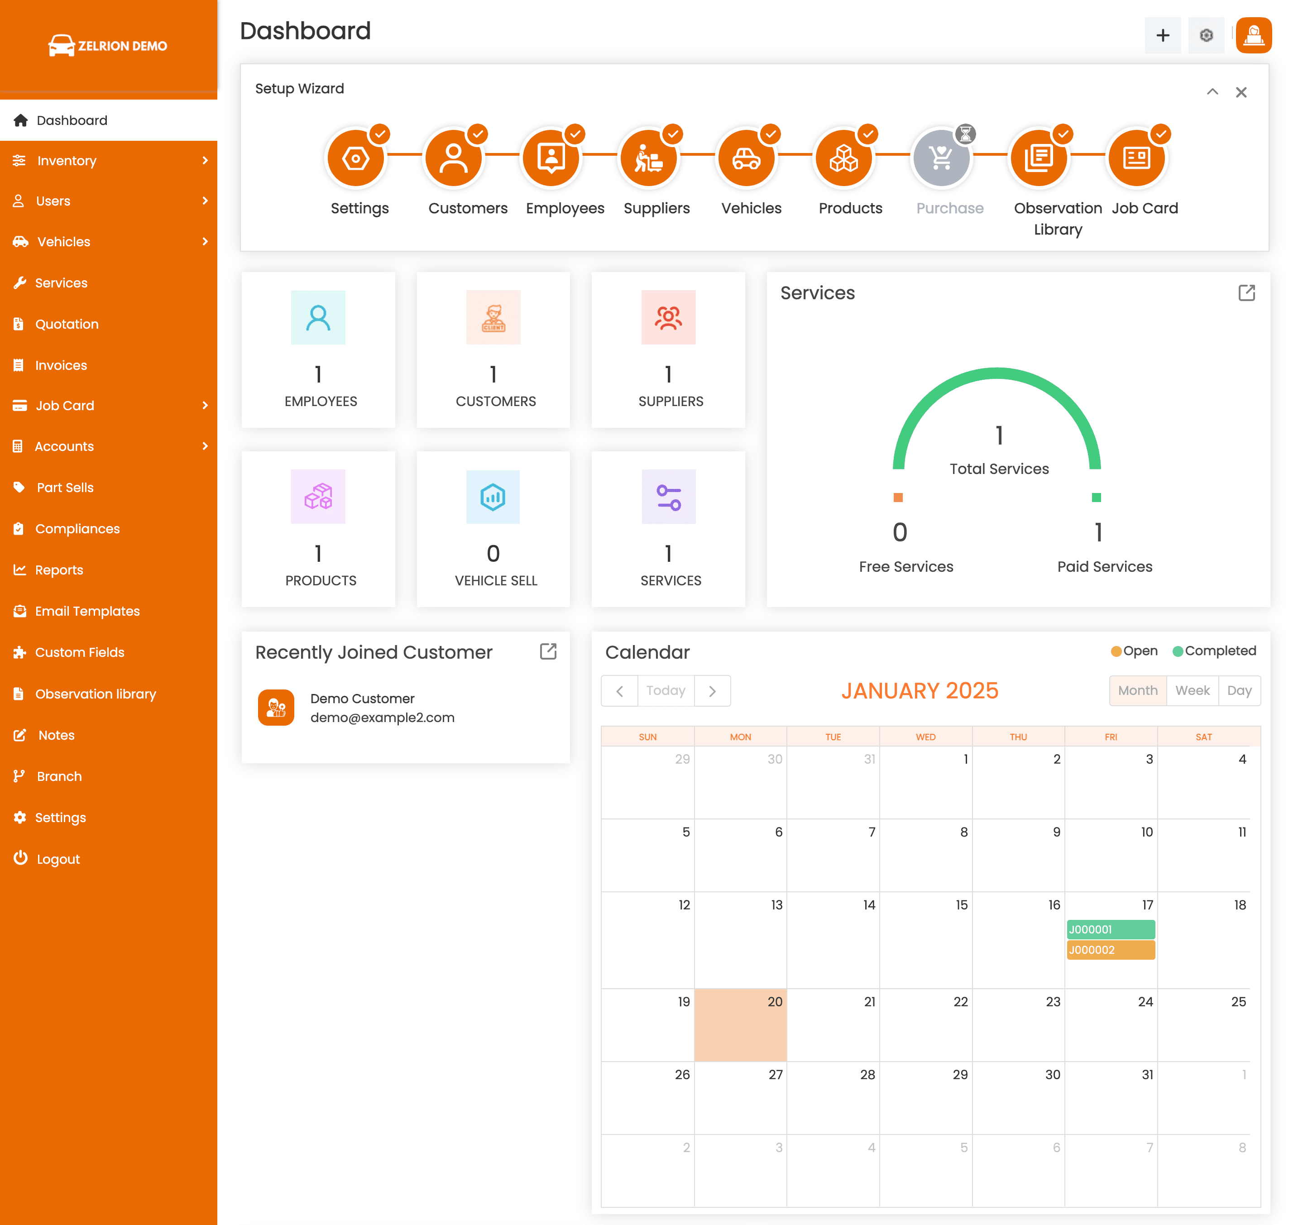The width and height of the screenshot is (1303, 1225).
Task: Click the Products stat card icon
Action: [318, 496]
